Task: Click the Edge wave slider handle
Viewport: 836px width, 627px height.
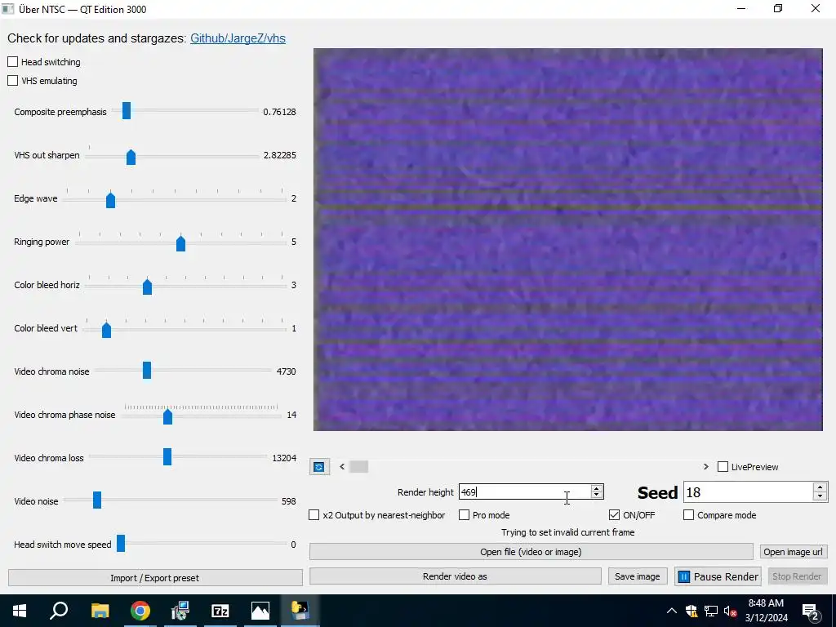Action: [110, 199]
